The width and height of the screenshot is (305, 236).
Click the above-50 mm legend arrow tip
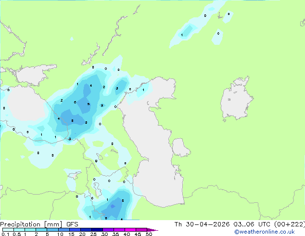click(152, 230)
